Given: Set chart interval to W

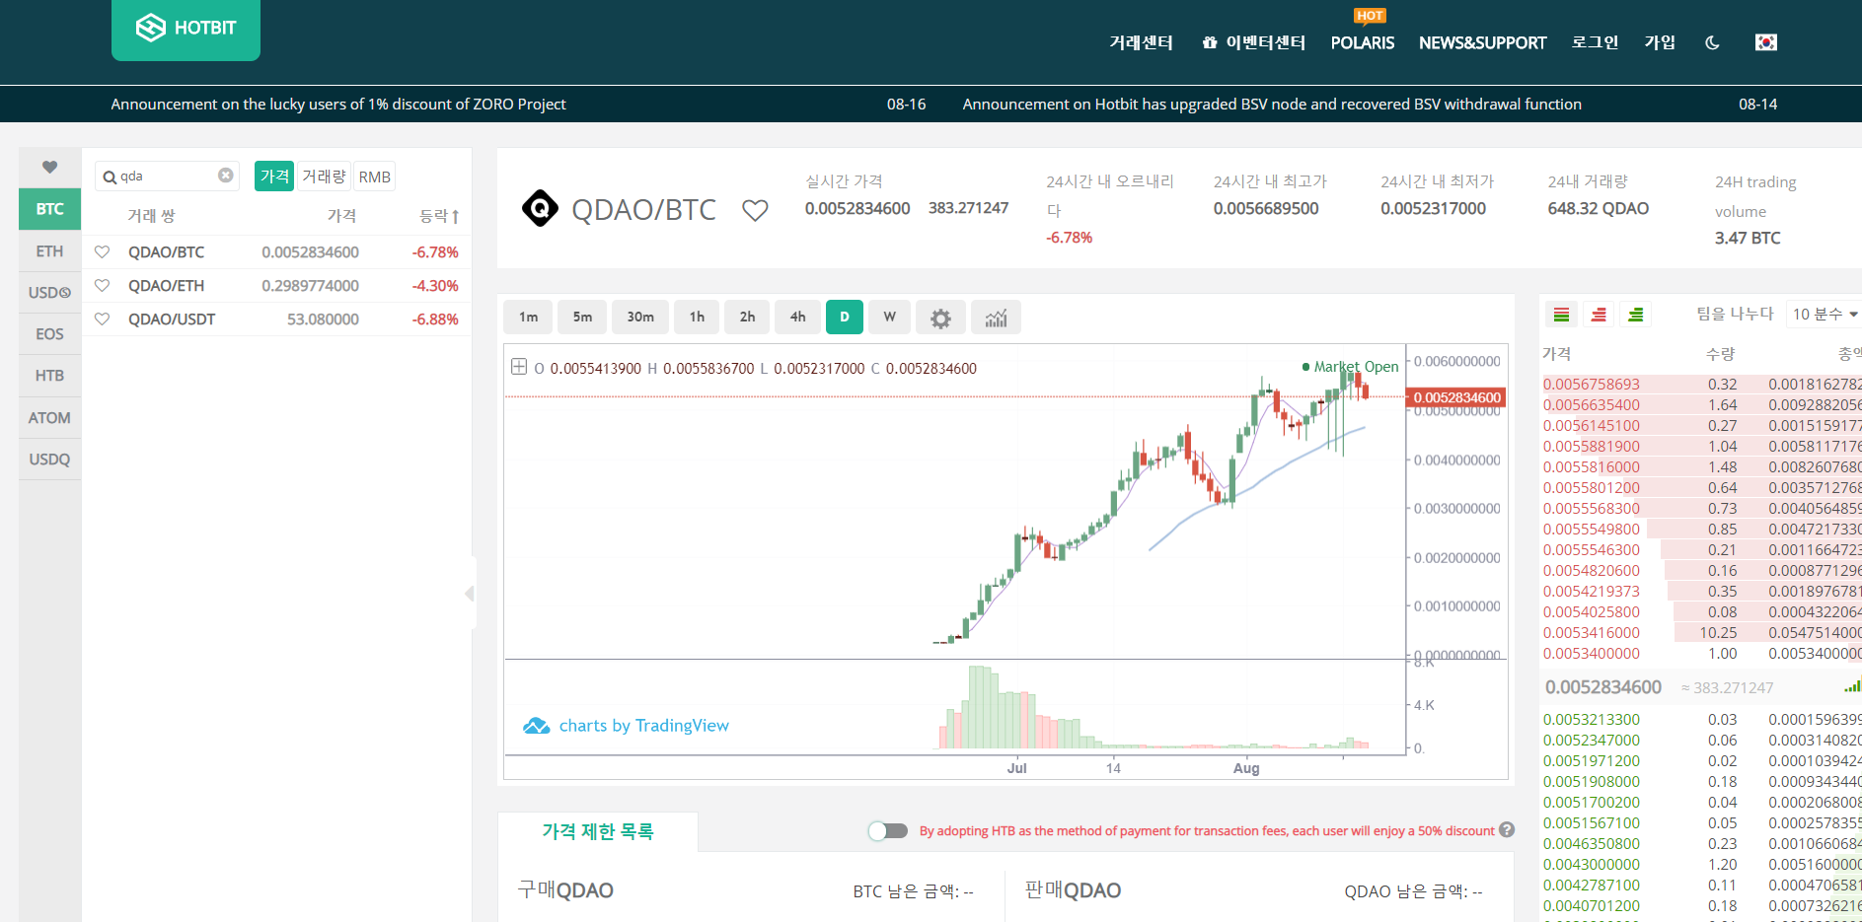Looking at the screenshot, I should pyautogui.click(x=890, y=318).
